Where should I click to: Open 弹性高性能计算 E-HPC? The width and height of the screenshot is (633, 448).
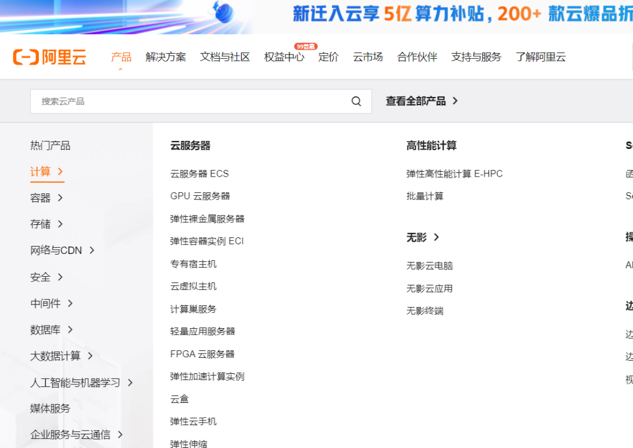click(x=454, y=174)
